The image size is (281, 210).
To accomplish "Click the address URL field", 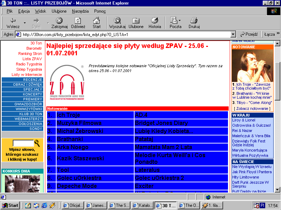I will point(125,34).
